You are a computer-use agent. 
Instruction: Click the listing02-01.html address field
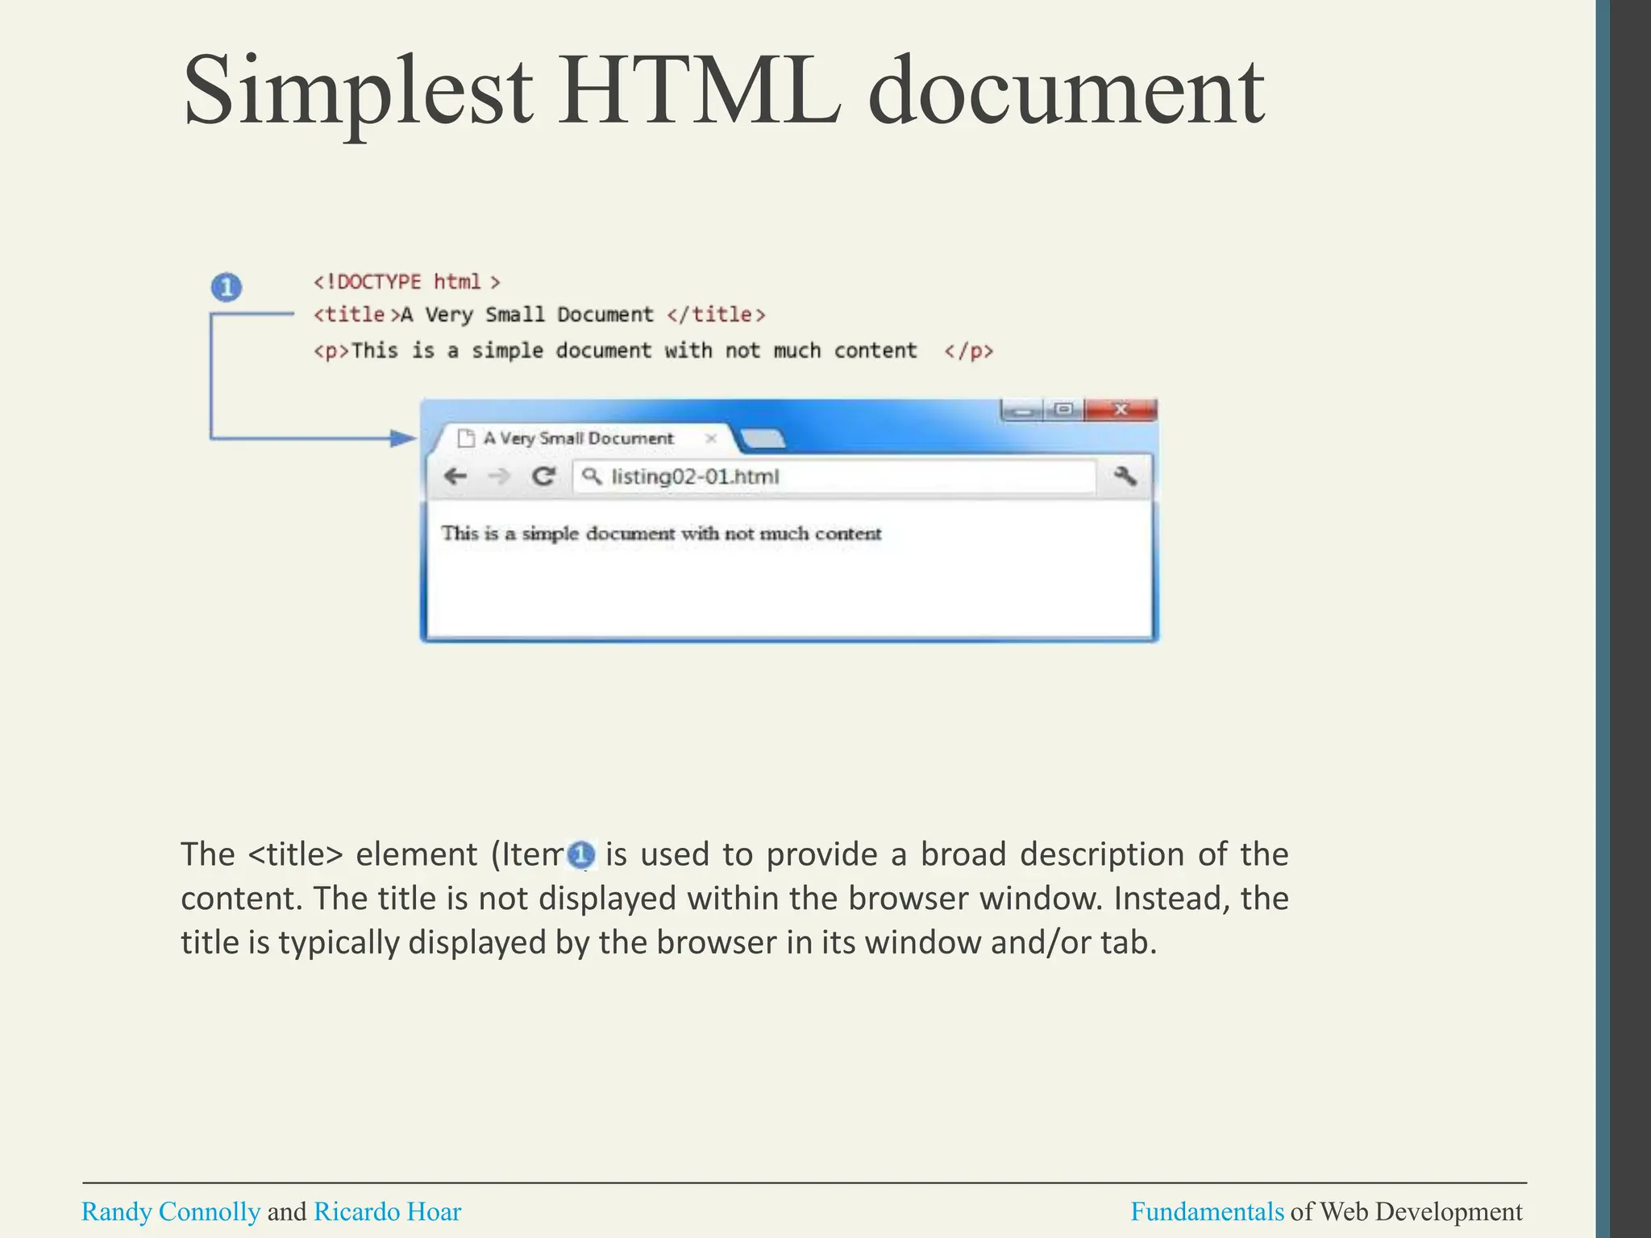tap(834, 476)
